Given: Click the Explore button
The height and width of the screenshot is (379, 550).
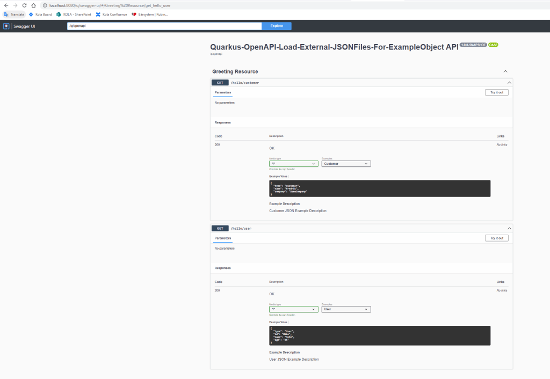Looking at the screenshot, I should click(x=277, y=26).
